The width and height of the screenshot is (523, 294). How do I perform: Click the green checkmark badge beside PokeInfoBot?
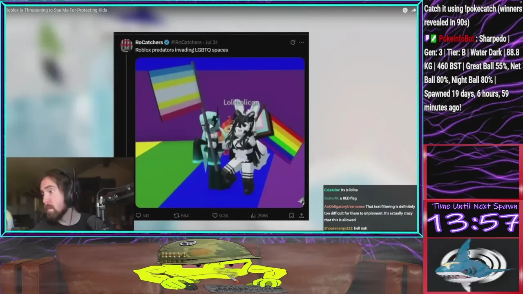(x=434, y=39)
